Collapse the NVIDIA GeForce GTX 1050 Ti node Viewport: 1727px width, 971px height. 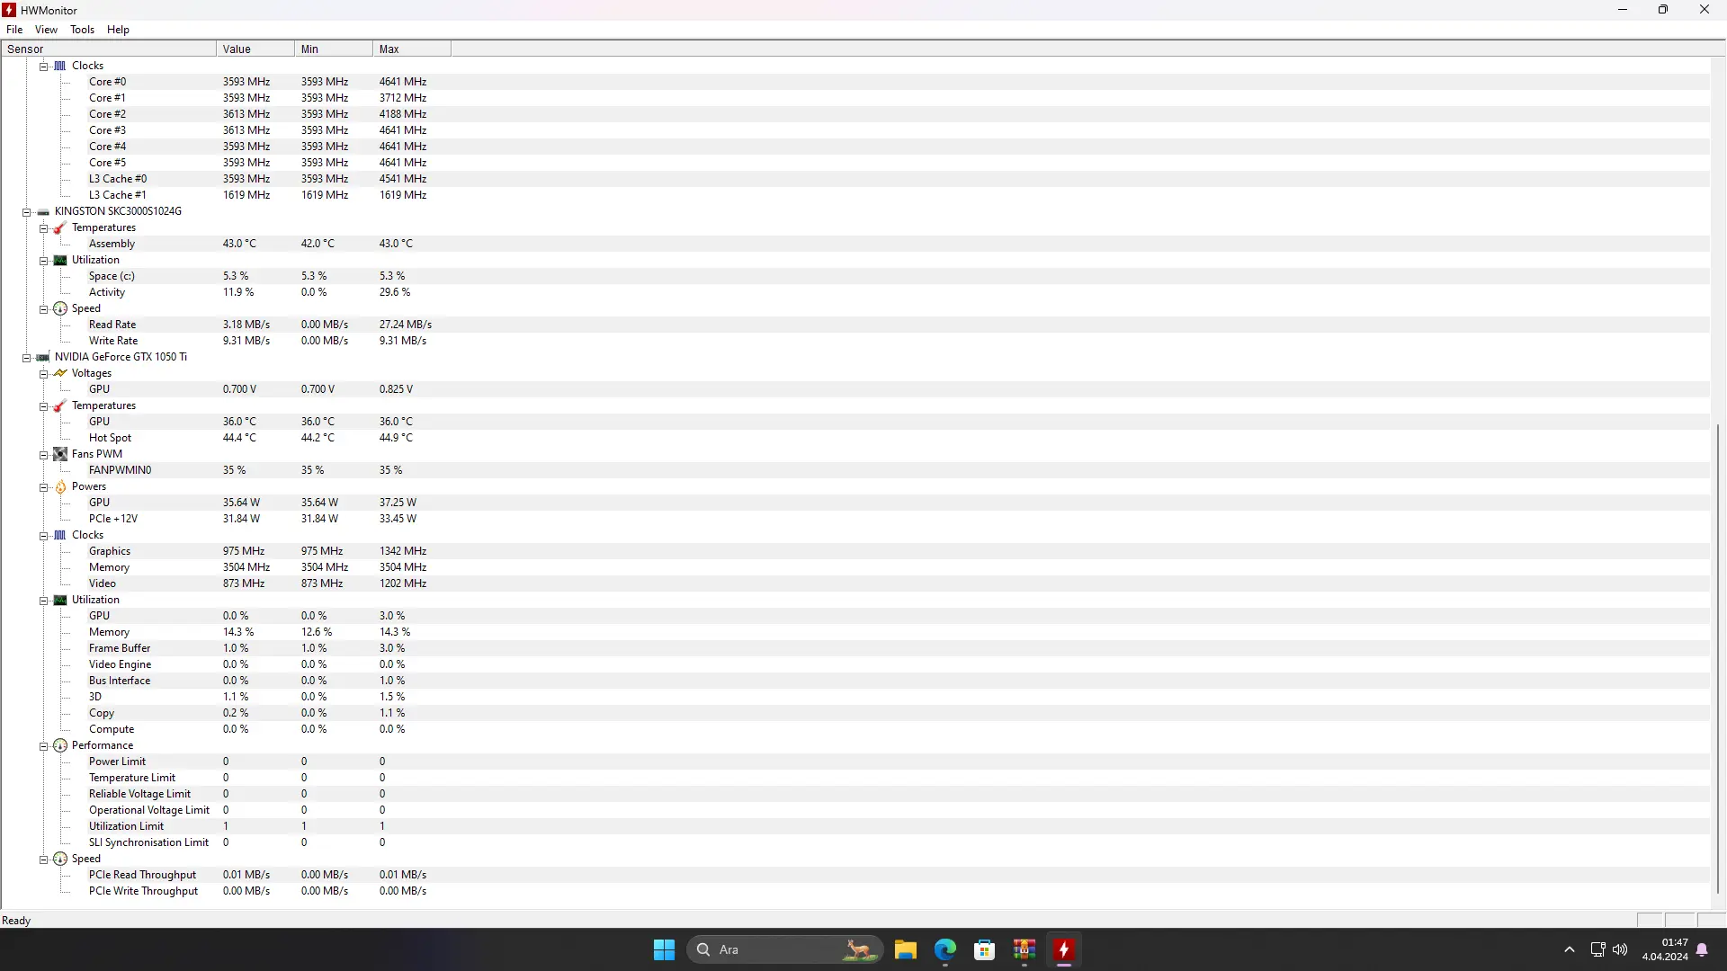click(26, 358)
